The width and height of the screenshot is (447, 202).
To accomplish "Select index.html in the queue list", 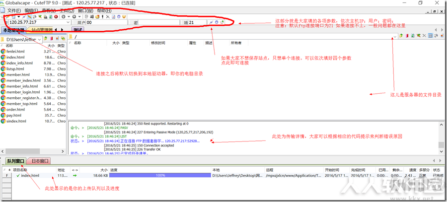I will coord(30,176).
